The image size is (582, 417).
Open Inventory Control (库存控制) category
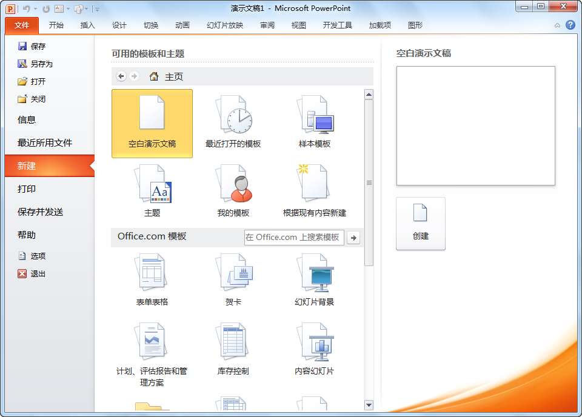point(233,349)
